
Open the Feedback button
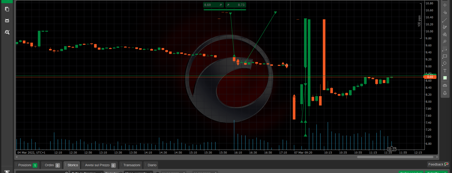438,164
